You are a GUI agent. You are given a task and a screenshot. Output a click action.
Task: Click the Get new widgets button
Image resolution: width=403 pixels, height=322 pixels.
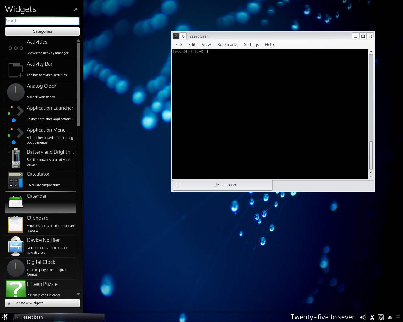point(42,303)
